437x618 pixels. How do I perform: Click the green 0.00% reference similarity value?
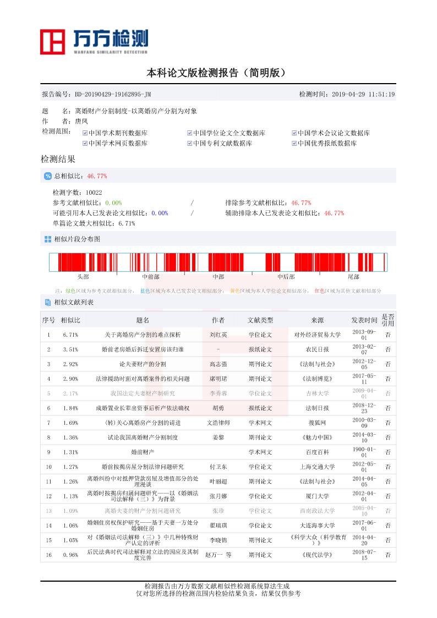tap(113, 203)
